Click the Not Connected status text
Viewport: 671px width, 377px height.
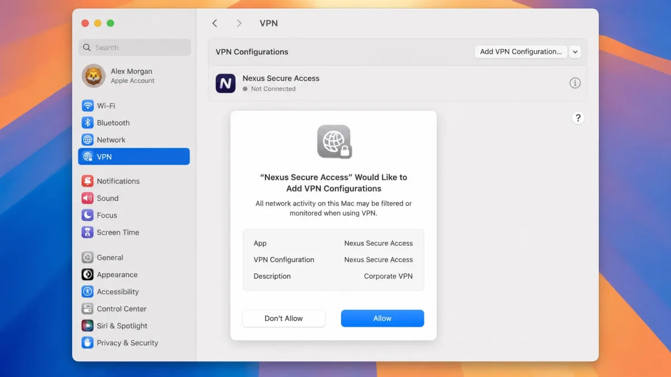[x=273, y=89]
